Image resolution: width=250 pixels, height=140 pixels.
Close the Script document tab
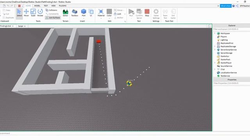25,26
